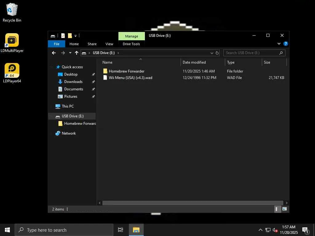Open the network tray icon

(268, 230)
